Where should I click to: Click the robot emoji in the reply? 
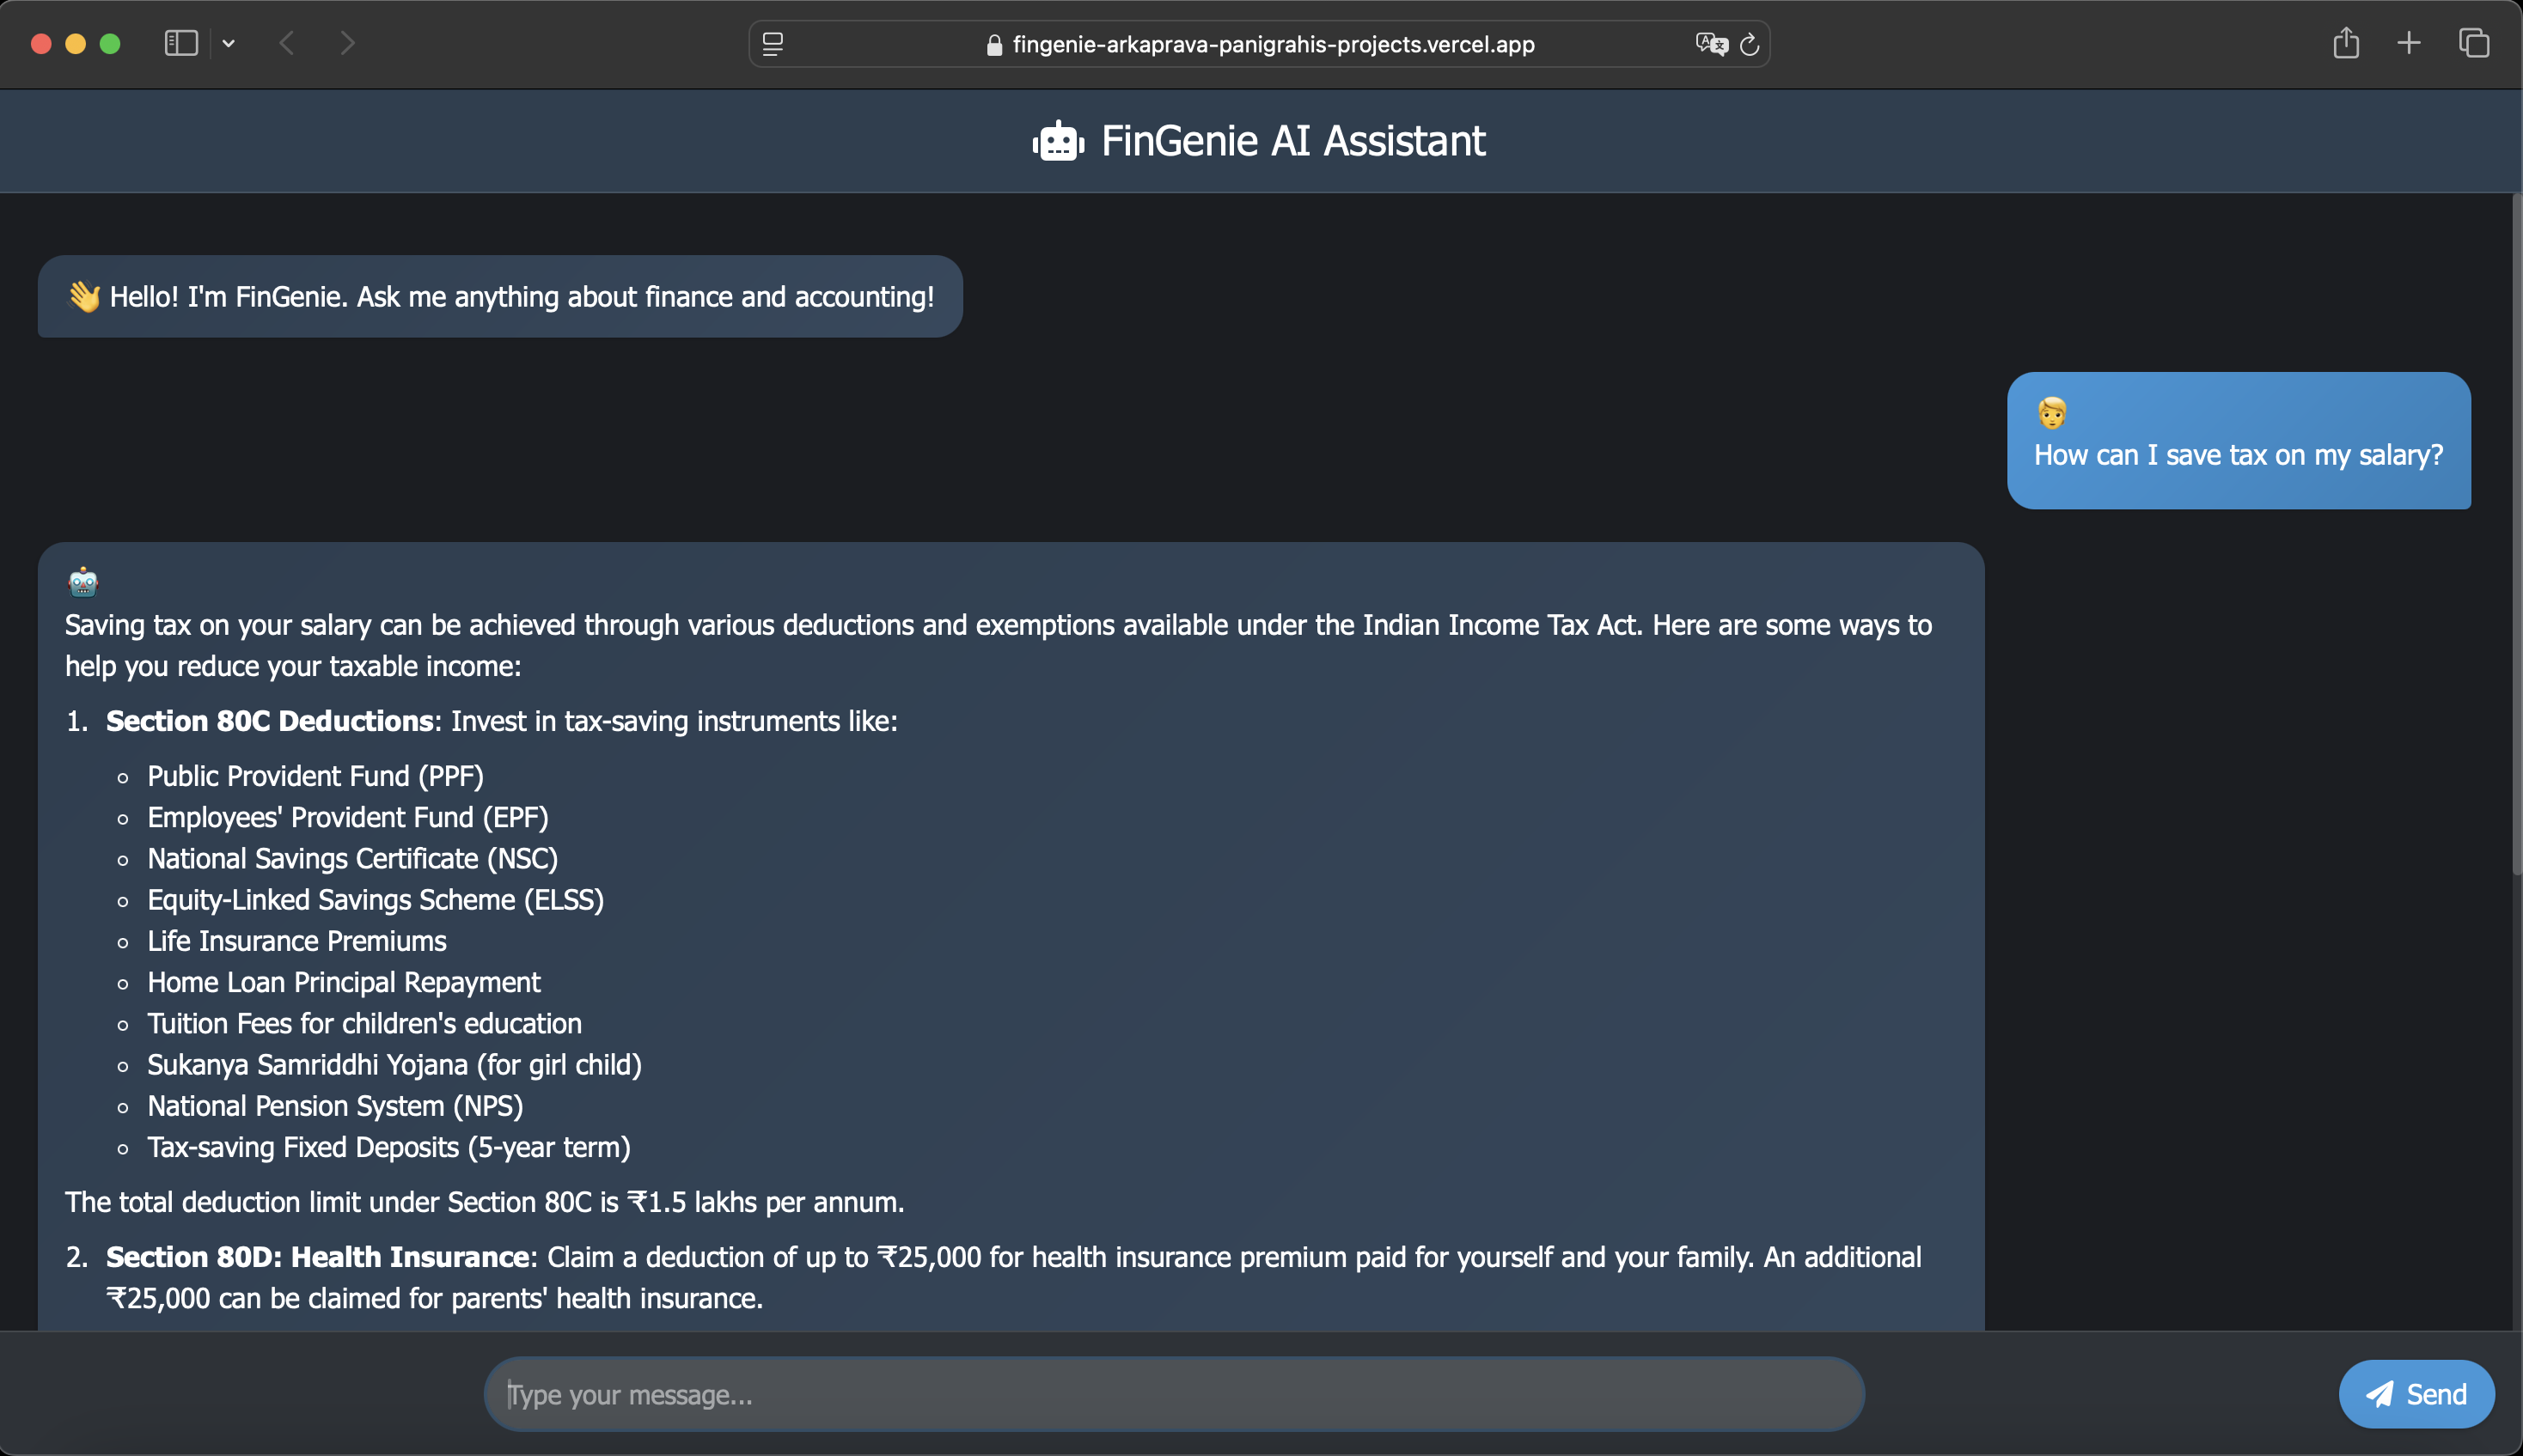tap(83, 581)
